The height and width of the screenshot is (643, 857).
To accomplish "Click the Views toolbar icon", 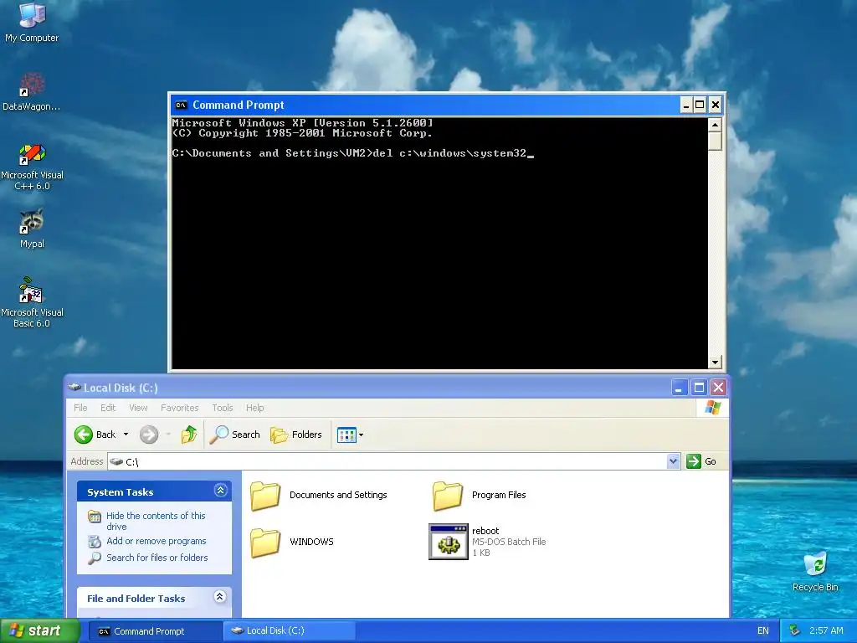I will pos(346,435).
